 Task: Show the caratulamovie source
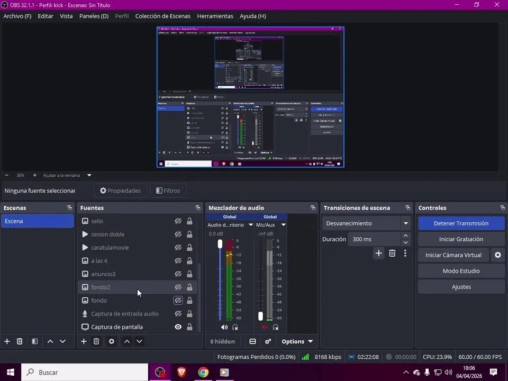point(178,248)
